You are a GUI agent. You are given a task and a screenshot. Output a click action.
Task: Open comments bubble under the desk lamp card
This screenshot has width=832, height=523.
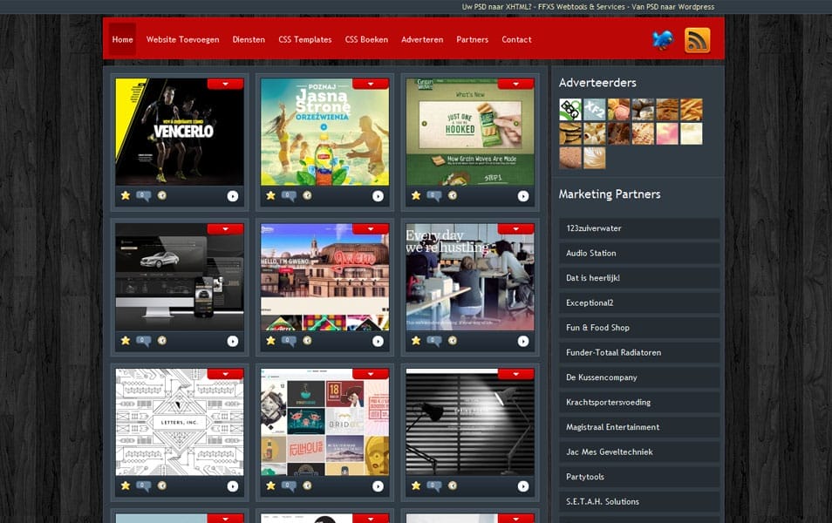(x=434, y=486)
